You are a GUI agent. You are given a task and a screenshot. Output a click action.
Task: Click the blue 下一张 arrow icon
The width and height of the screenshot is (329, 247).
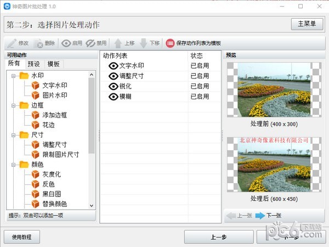[x=260, y=216]
